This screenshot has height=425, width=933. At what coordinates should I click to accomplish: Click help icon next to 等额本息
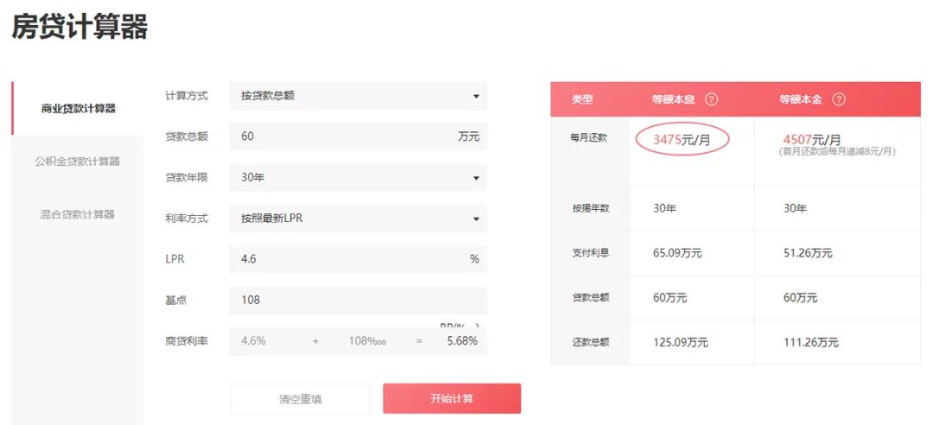coord(711,99)
